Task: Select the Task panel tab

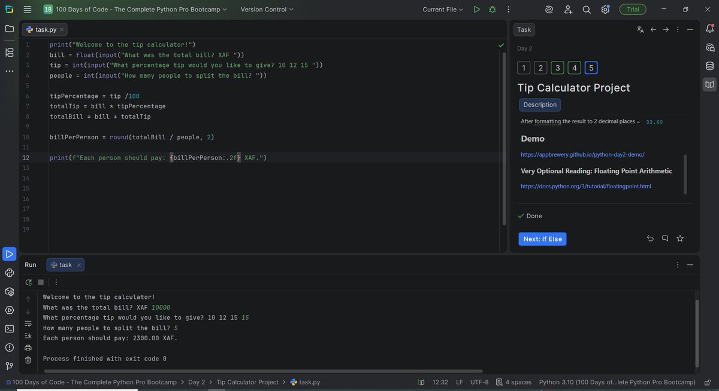Action: pyautogui.click(x=524, y=29)
